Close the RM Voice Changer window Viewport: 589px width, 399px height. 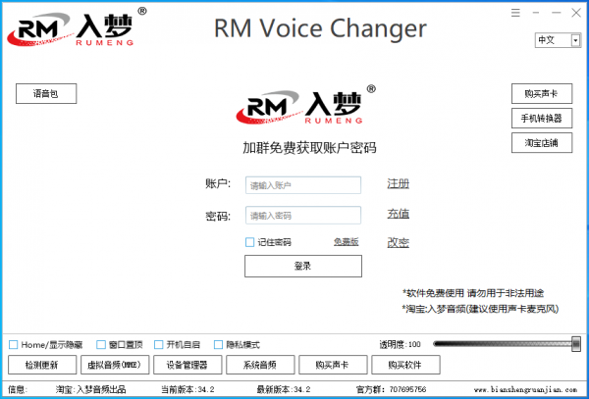(576, 13)
